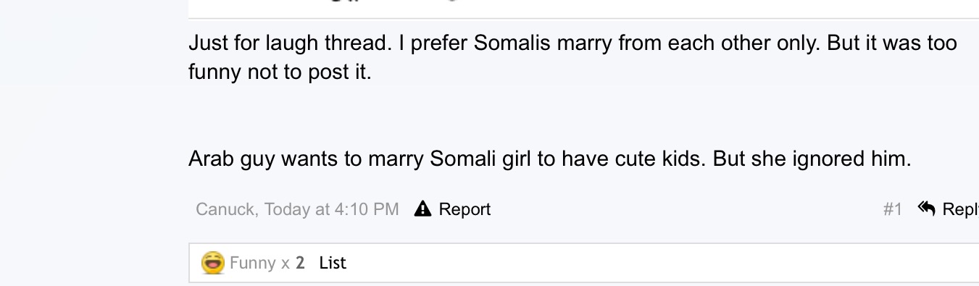This screenshot has width=979, height=286.
Task: Click the blank left sidebar column
Action: pos(93,145)
